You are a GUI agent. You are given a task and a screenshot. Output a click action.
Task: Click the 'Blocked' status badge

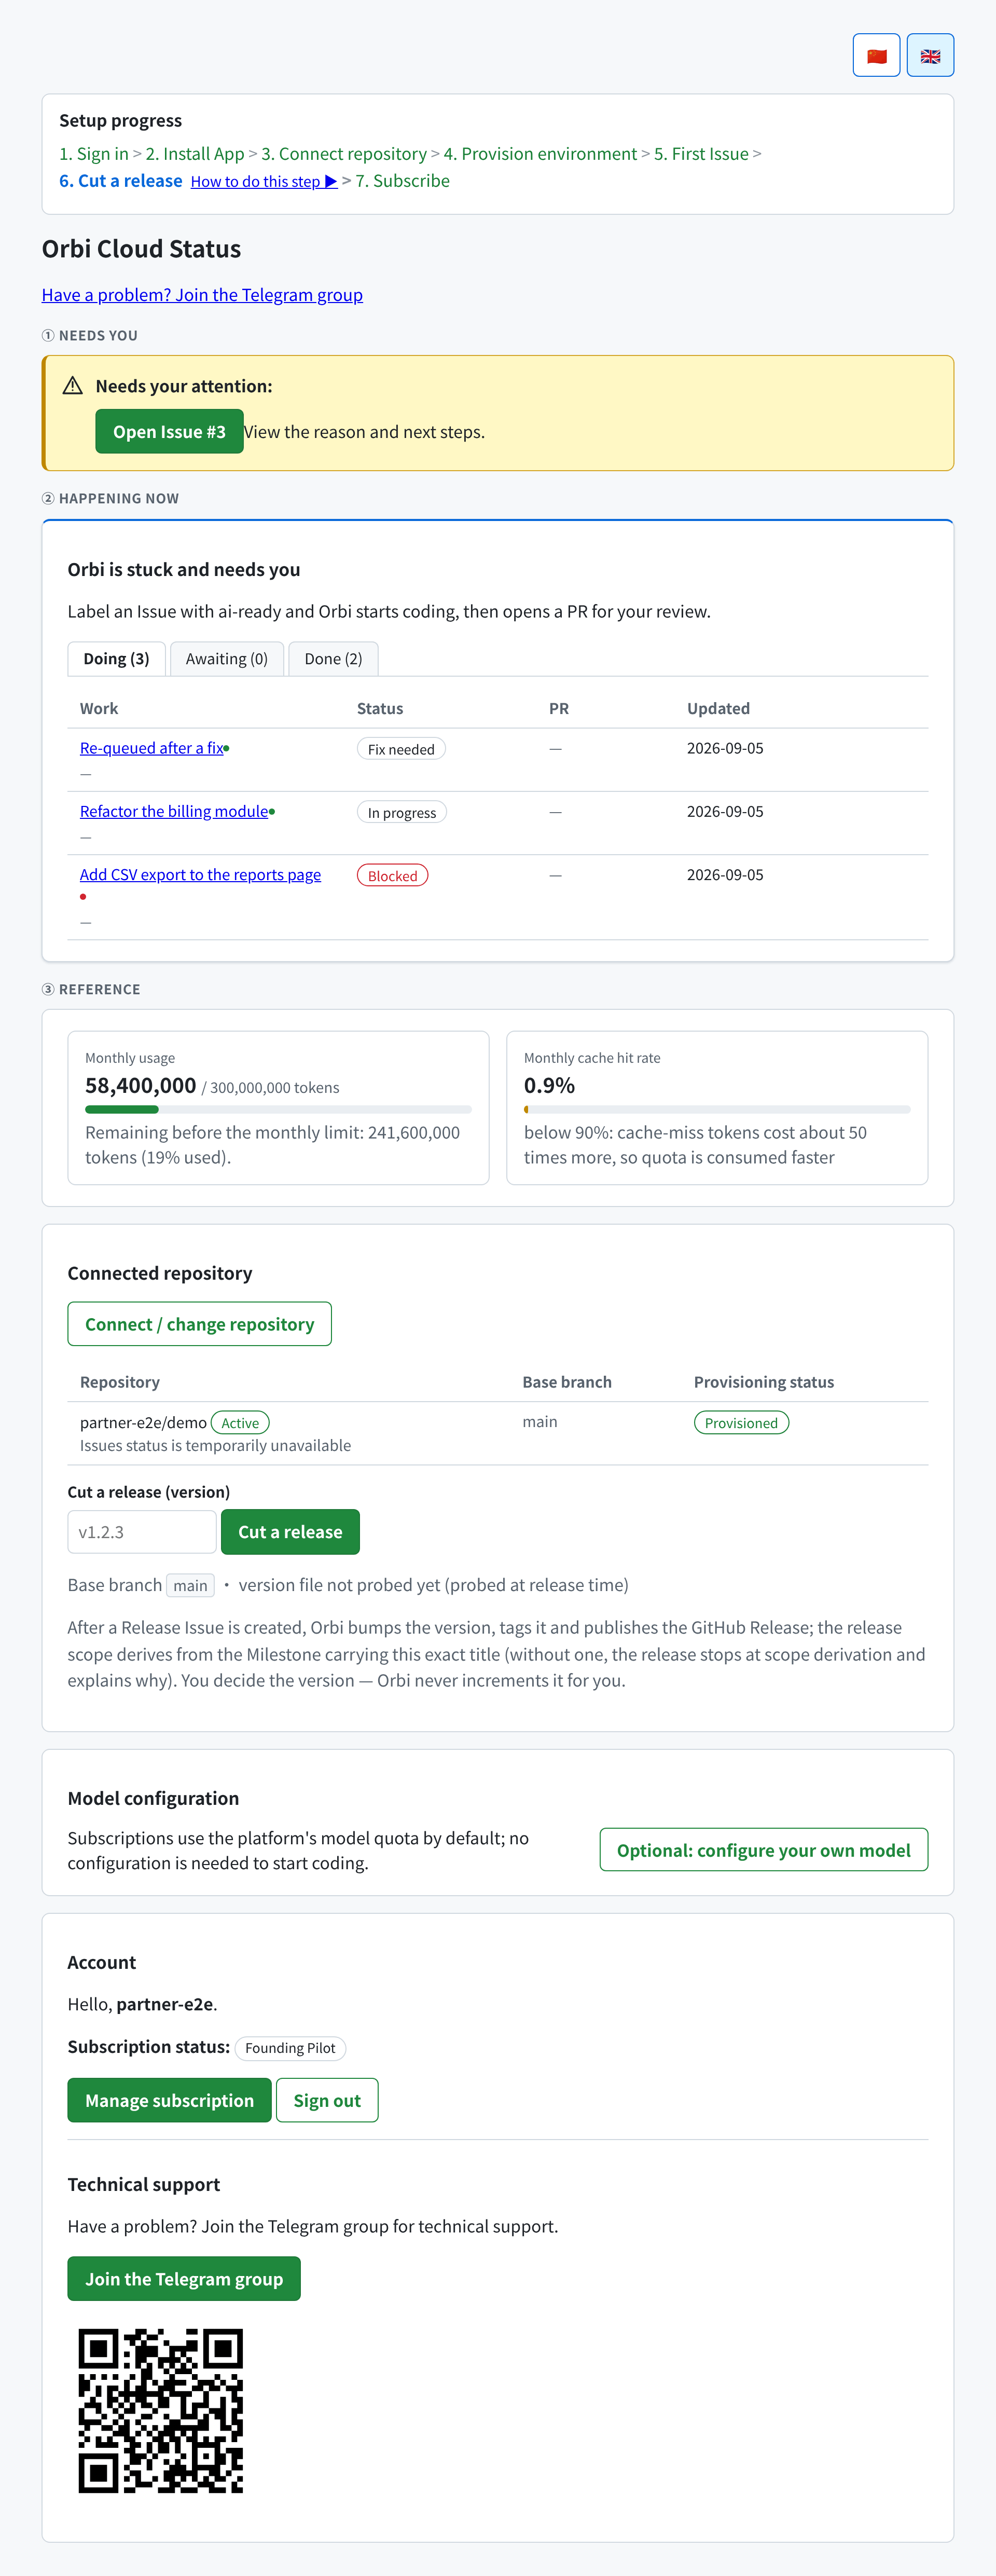pyautogui.click(x=393, y=875)
